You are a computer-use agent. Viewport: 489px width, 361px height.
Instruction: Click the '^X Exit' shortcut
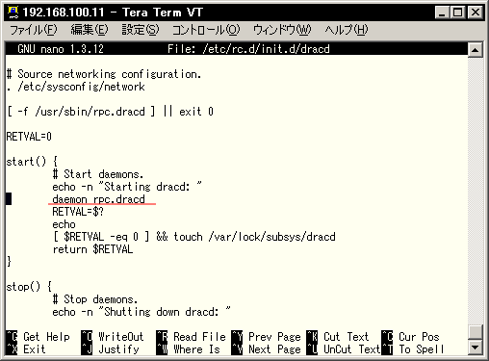pos(26,349)
